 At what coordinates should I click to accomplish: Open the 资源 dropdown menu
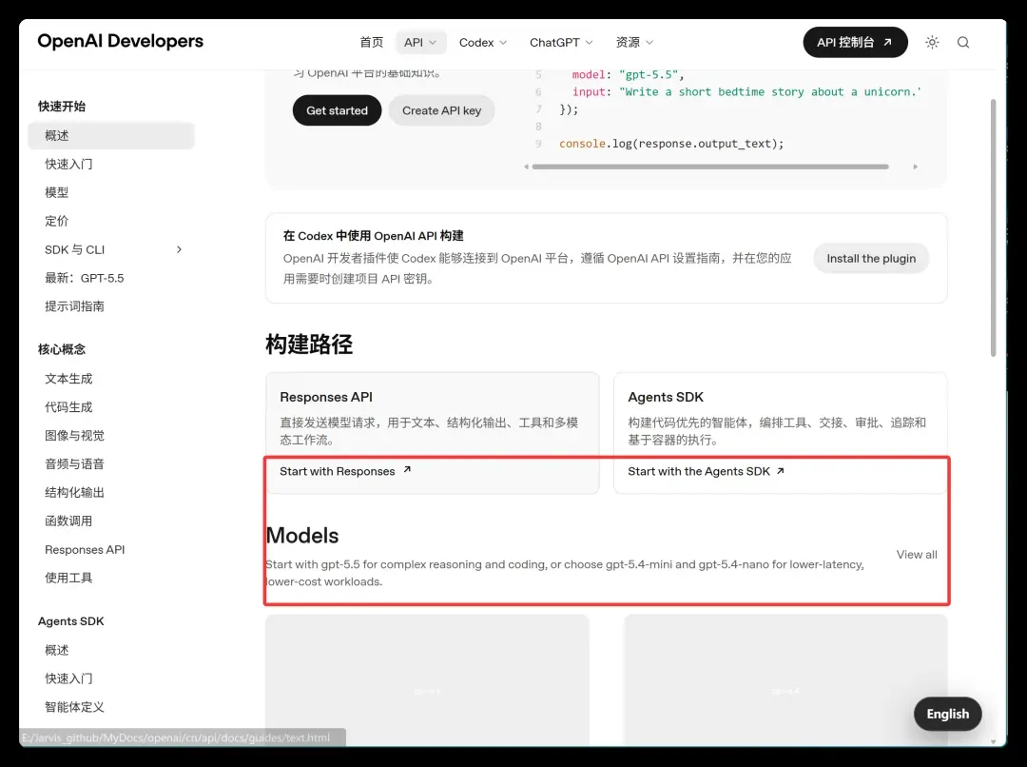click(x=634, y=42)
